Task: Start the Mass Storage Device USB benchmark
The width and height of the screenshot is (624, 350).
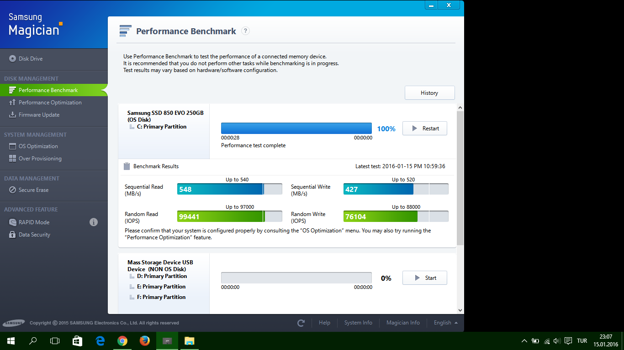Action: click(x=424, y=278)
